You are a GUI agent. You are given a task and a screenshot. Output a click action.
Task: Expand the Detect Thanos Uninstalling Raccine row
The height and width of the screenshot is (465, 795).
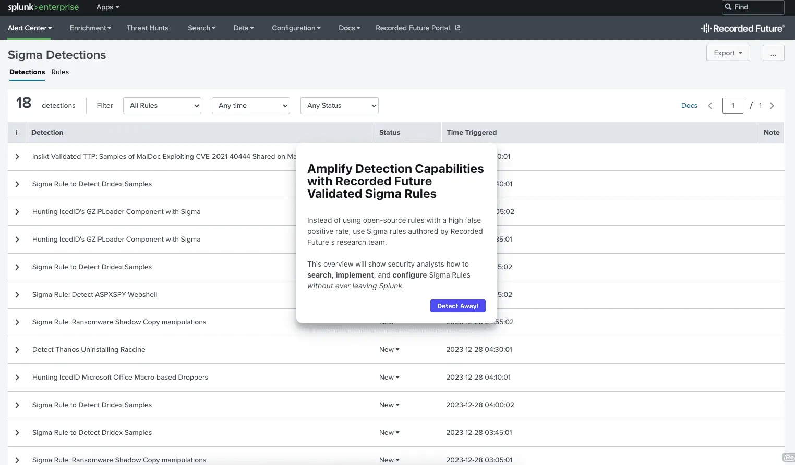tap(17, 350)
